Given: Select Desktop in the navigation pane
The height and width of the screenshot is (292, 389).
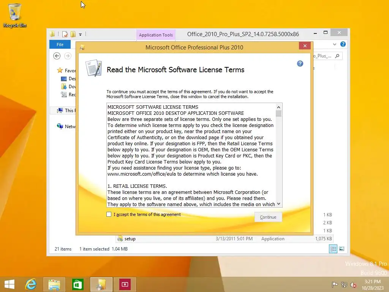Looking at the screenshot, I should (68, 79).
